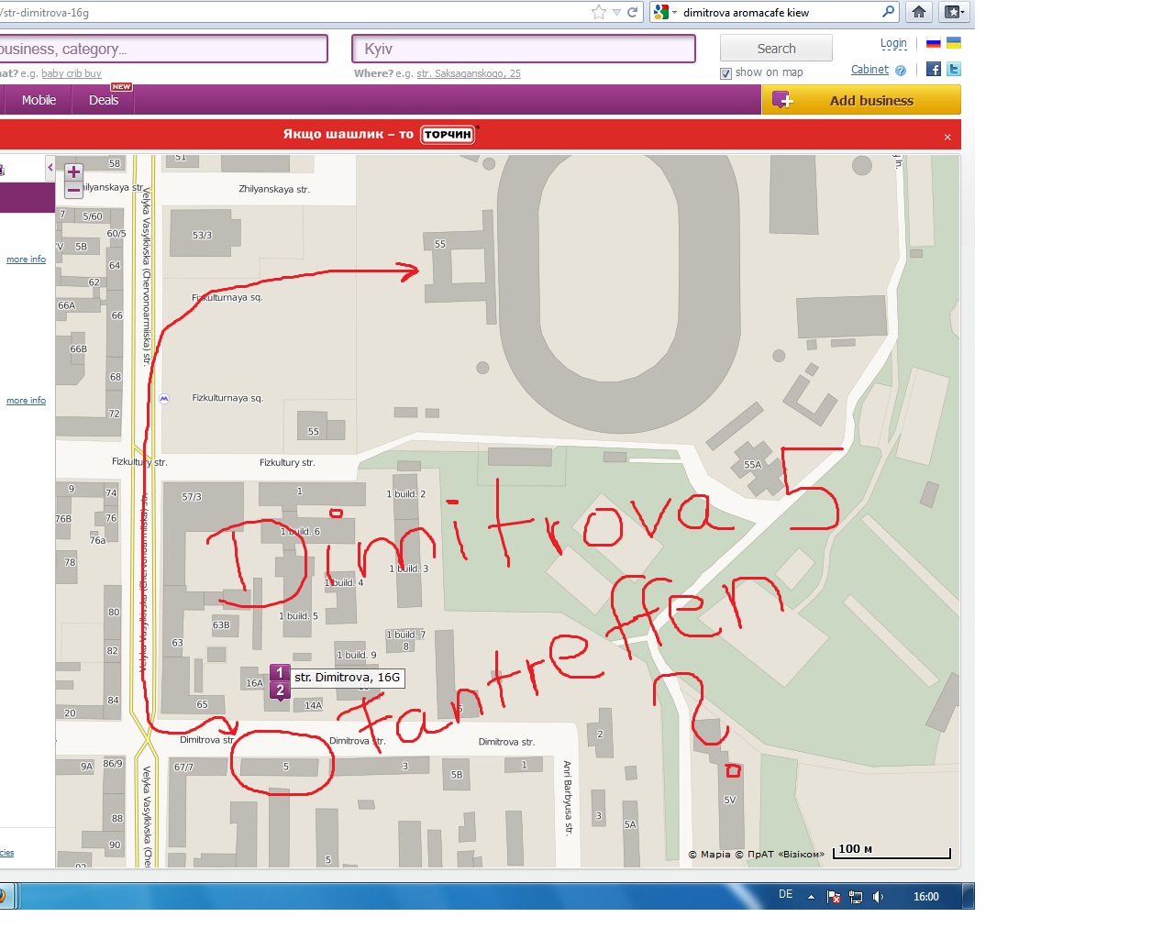The height and width of the screenshot is (939, 1174).
Task: Bookmark this page with the star
Action: pos(599,12)
